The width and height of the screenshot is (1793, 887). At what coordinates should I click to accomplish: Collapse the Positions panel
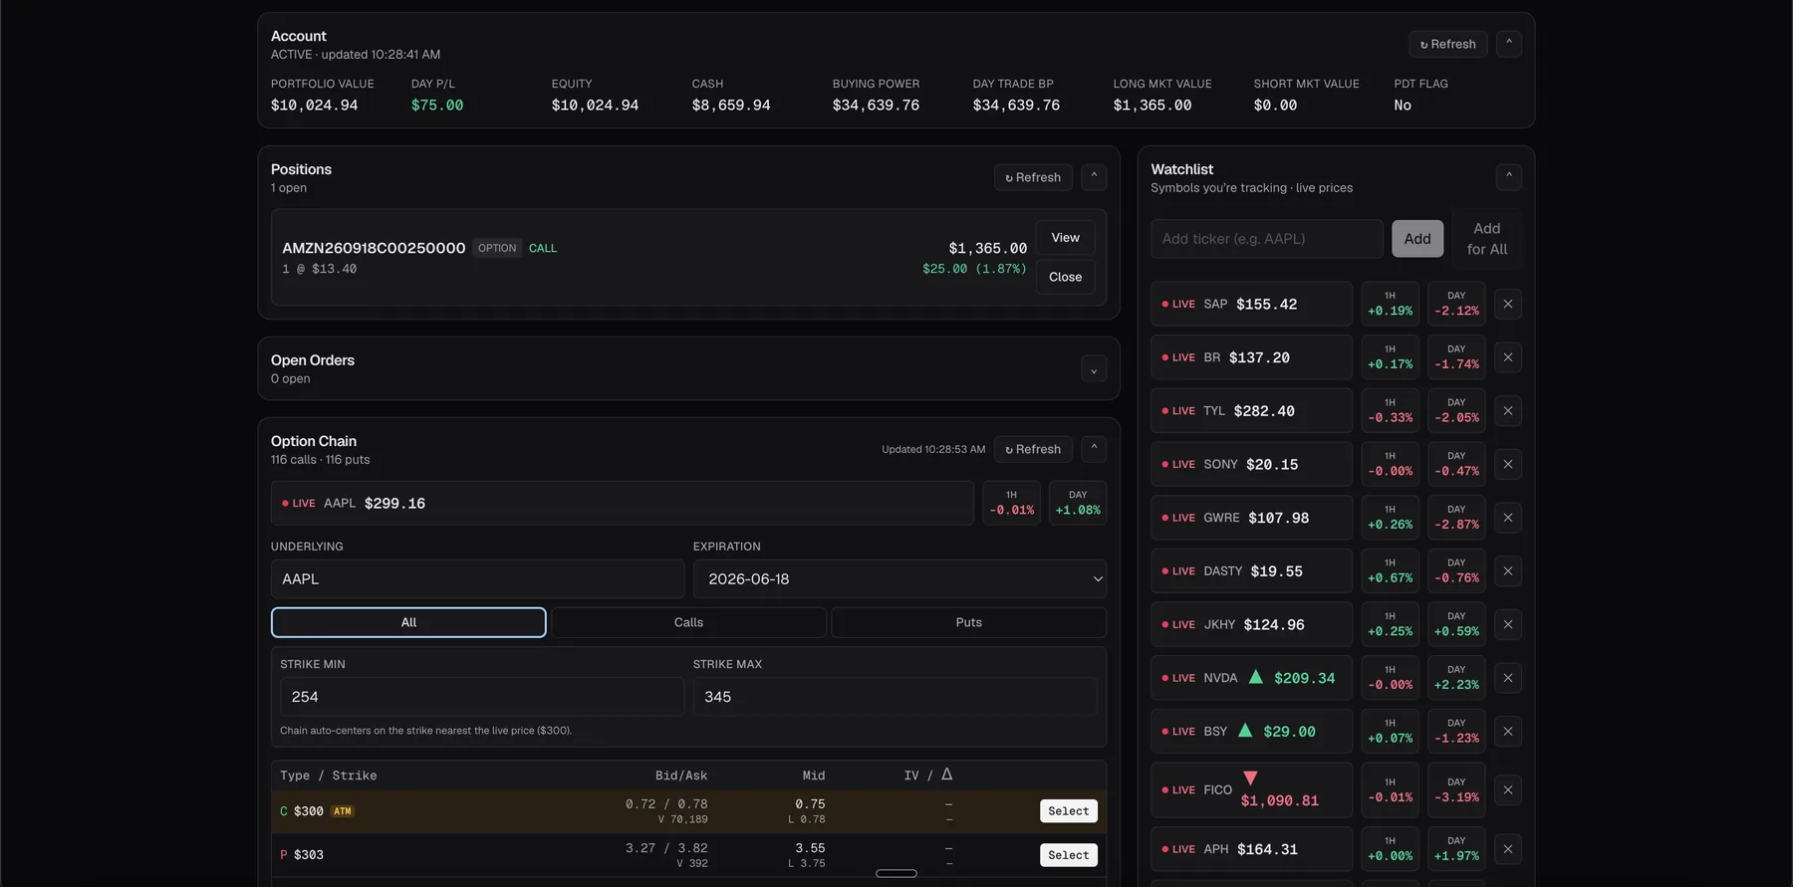point(1094,177)
